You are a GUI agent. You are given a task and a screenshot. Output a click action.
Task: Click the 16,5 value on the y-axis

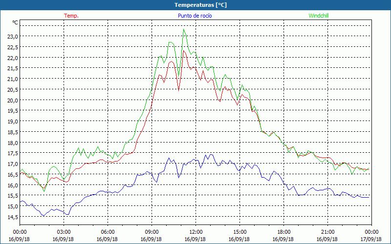[x=13, y=175]
